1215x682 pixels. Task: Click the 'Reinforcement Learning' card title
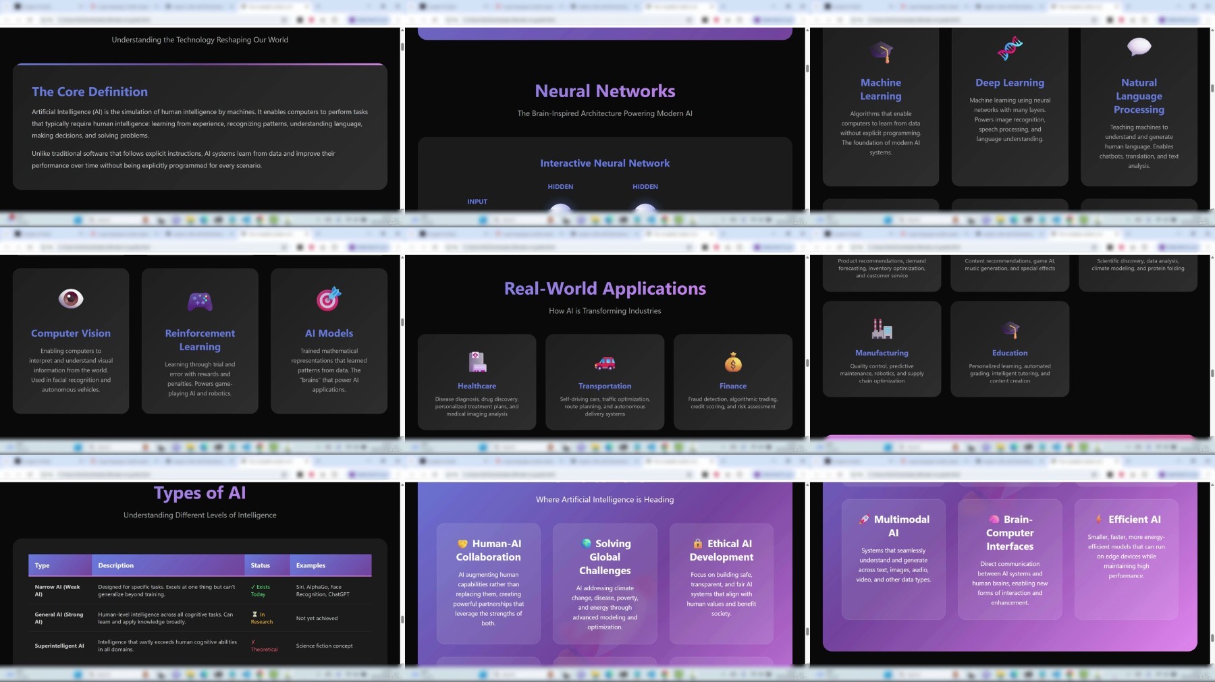click(200, 340)
